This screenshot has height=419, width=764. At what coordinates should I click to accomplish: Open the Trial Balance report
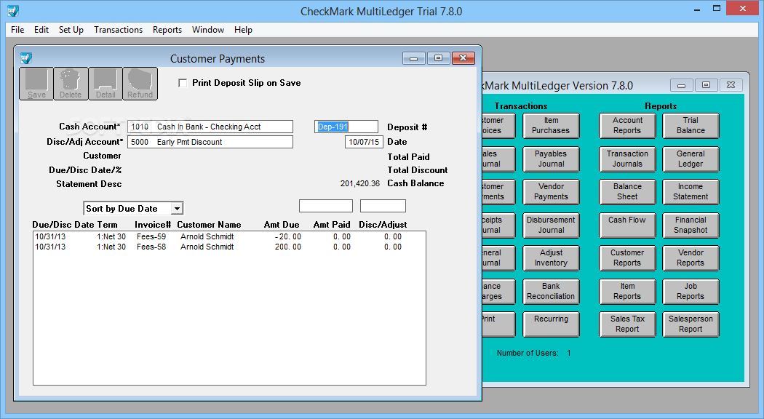coord(691,126)
